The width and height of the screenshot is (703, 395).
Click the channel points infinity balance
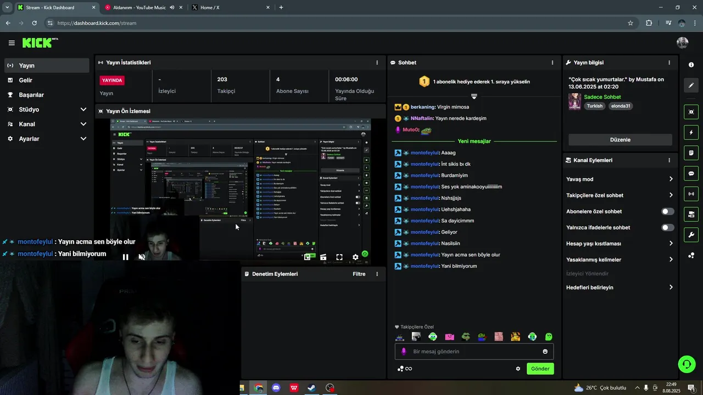click(x=405, y=369)
